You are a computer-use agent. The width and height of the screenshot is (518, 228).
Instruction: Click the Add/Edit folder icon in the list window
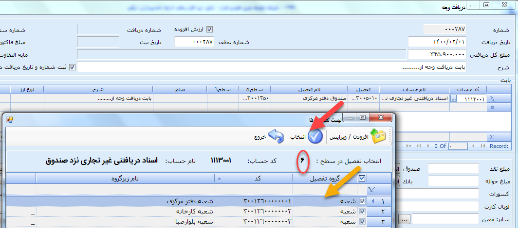pos(379,136)
